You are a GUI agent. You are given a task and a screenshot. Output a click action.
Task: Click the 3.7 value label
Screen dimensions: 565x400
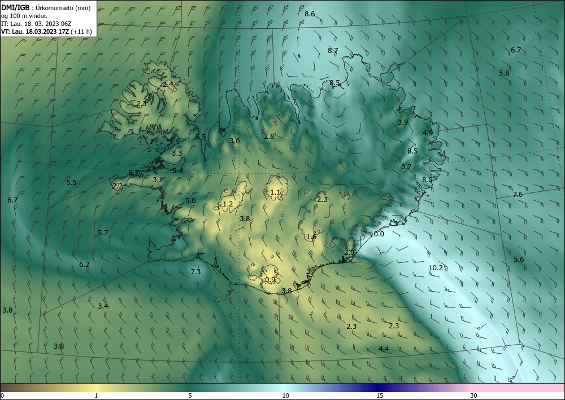point(406,167)
